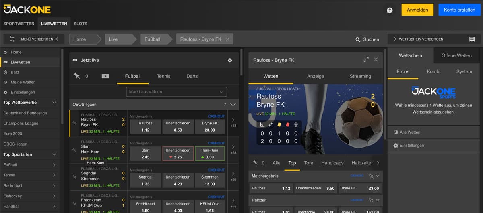The width and height of the screenshot is (483, 213).
Task: Collapse Top Sportarten sidebar section
Action: point(54,154)
